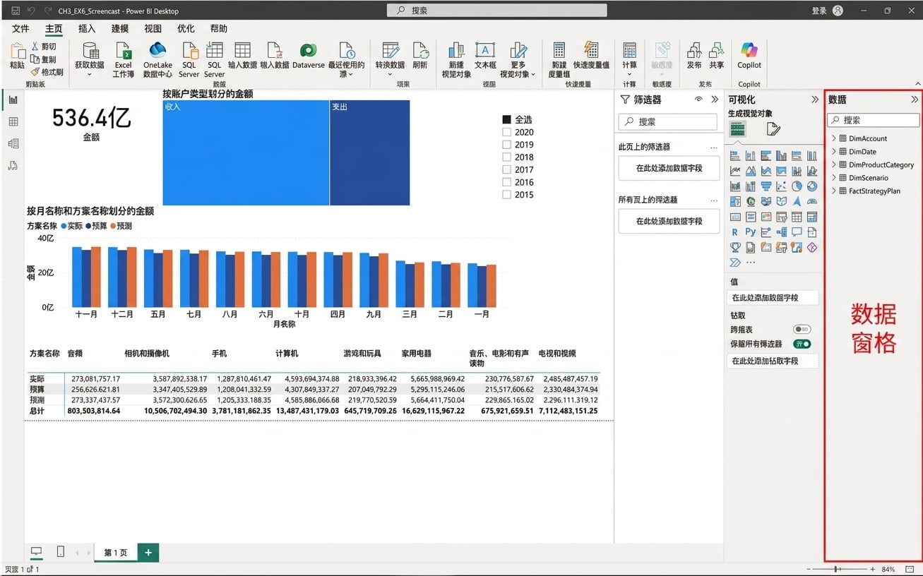Viewport: 923px width, 576px height.
Task: Add a new page with plus button
Action: (x=148, y=553)
